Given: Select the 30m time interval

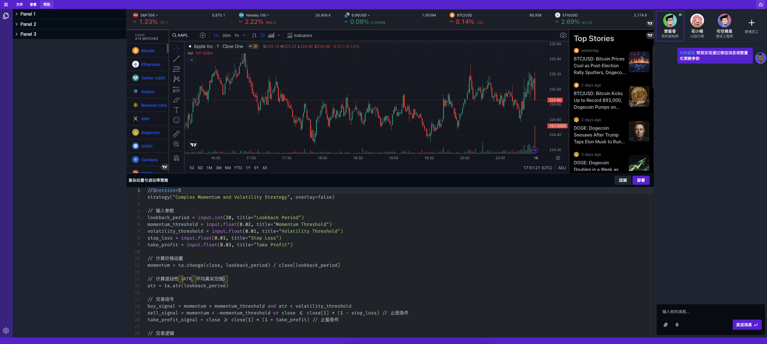Looking at the screenshot, I should point(226,35).
